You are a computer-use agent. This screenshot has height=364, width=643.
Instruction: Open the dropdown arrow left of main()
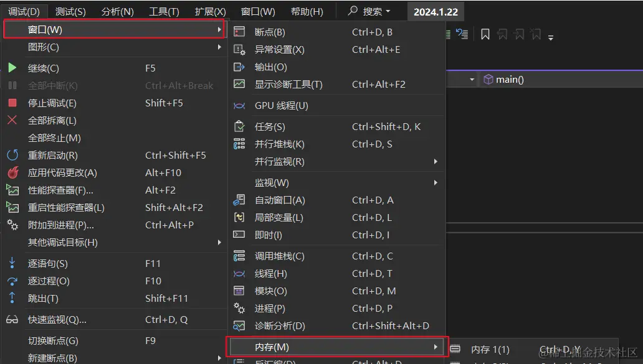[472, 80]
